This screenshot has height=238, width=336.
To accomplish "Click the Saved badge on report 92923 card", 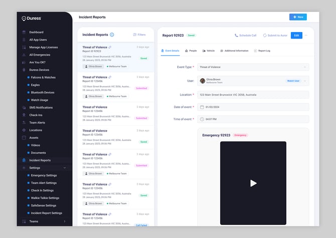I will click(143, 58).
